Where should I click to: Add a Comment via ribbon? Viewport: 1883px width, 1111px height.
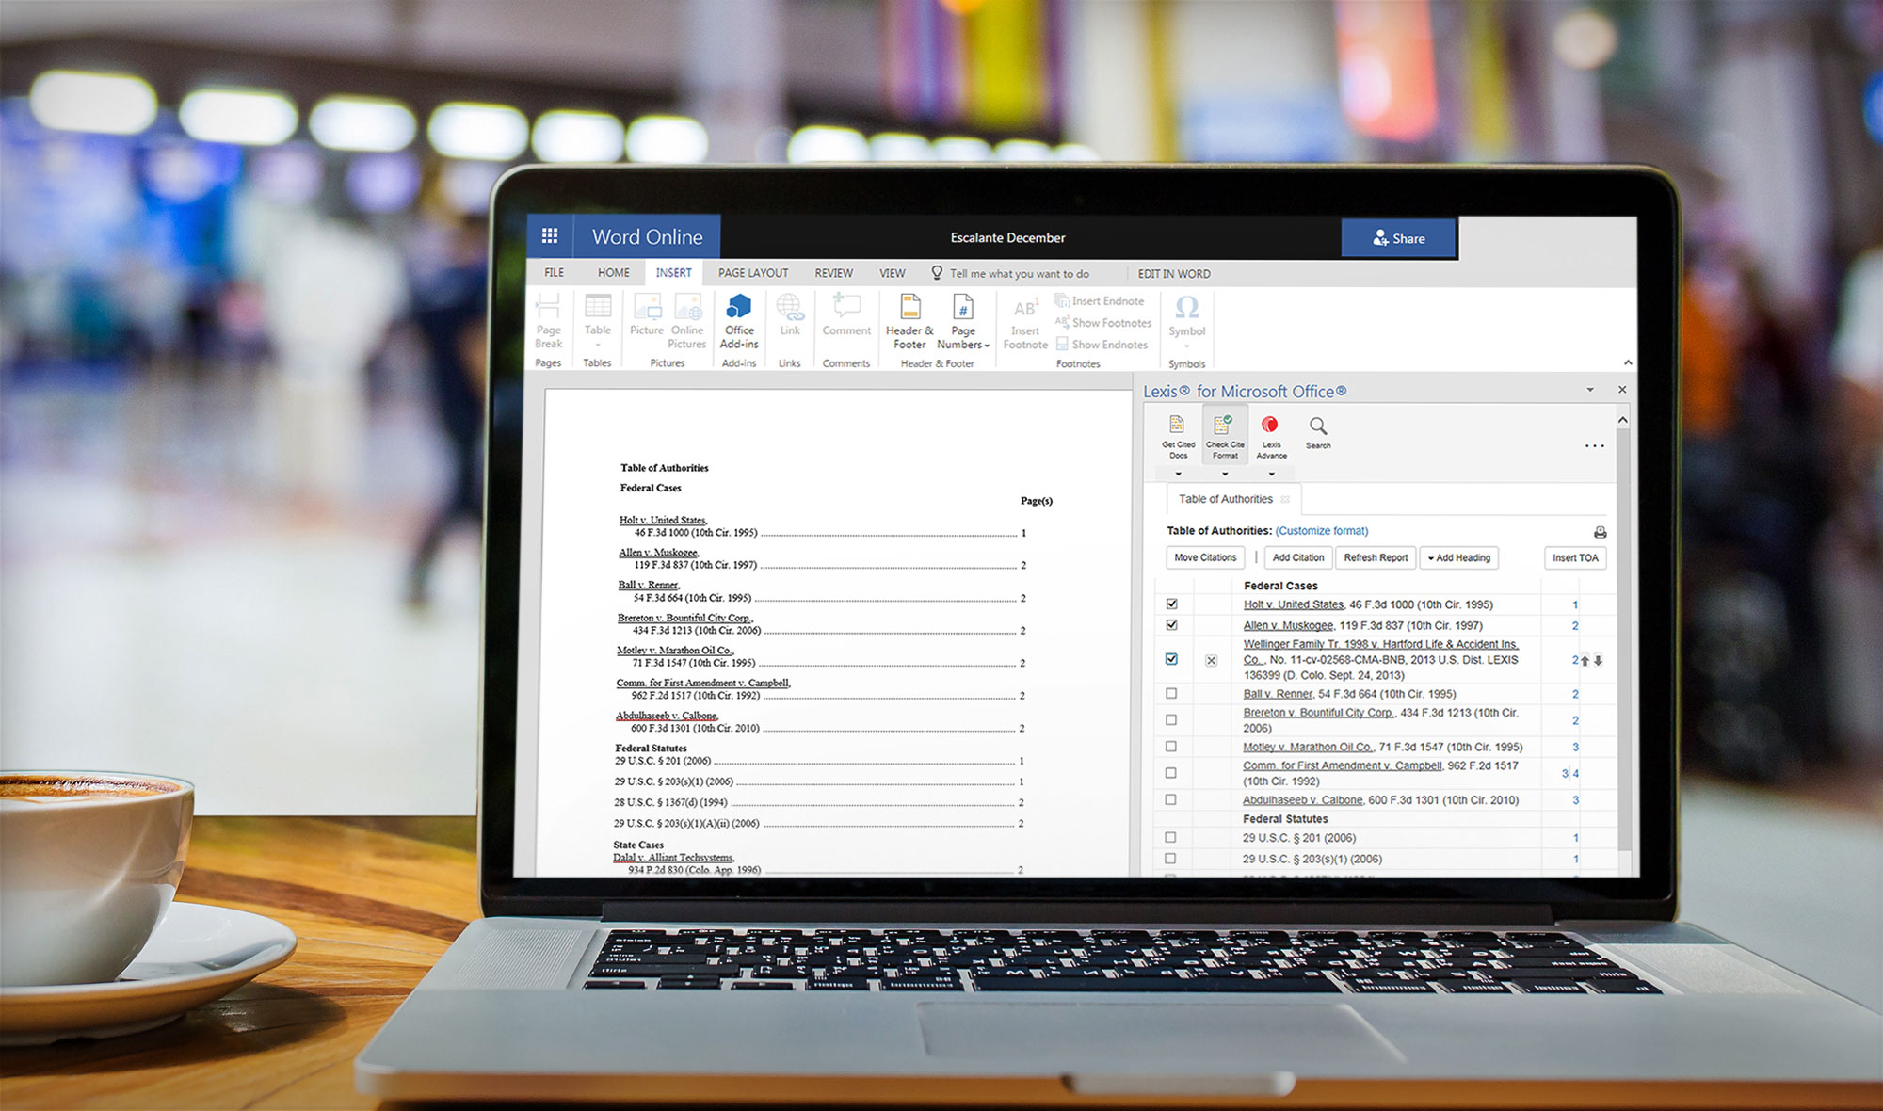(x=846, y=315)
